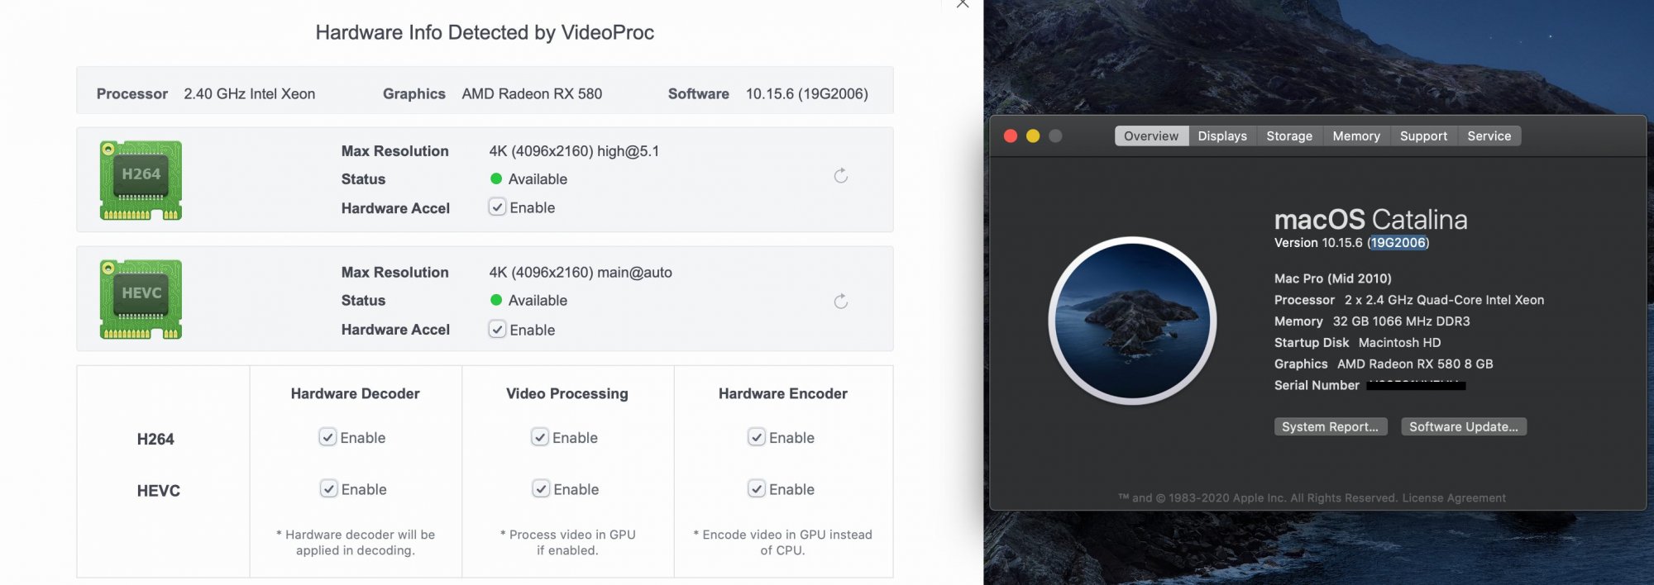Click the macOS Catalina island image
Image resolution: width=1654 pixels, height=585 pixels.
(1132, 321)
